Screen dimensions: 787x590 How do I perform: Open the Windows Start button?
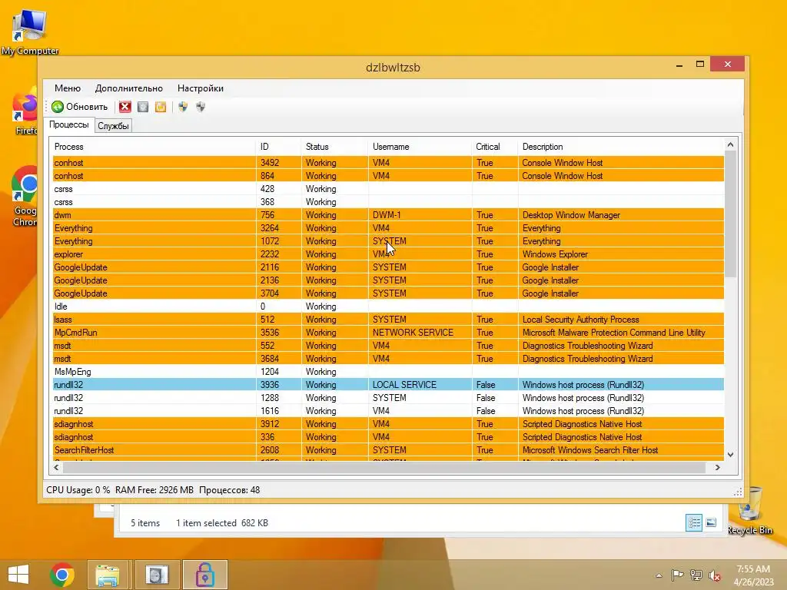tap(18, 575)
